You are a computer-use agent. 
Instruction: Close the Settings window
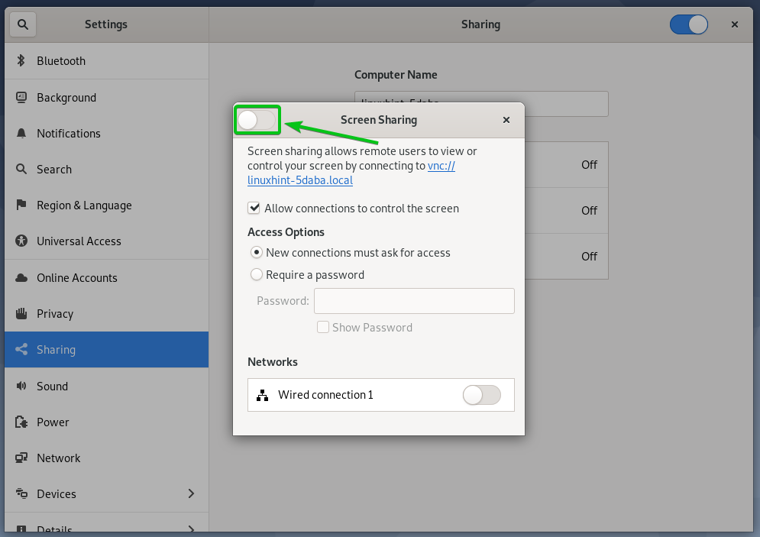[x=735, y=24]
